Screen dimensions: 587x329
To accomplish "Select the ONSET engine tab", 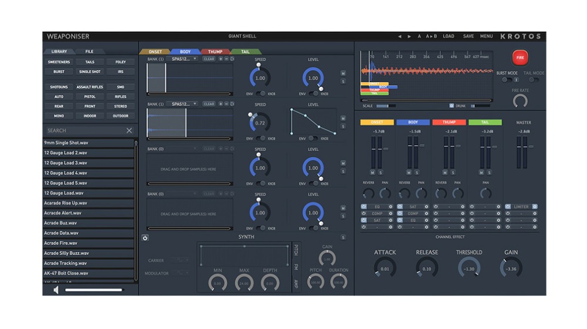I will point(155,52).
